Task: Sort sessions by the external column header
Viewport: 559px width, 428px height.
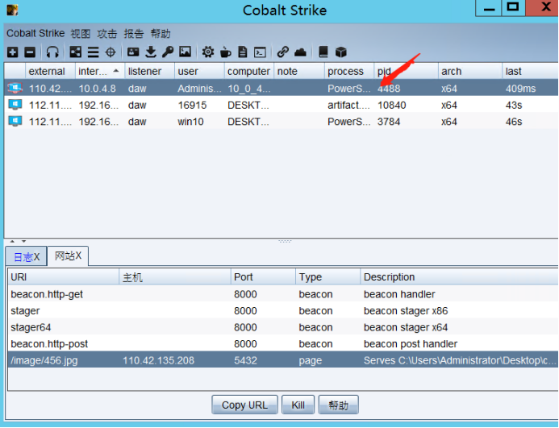Action: 50,71
